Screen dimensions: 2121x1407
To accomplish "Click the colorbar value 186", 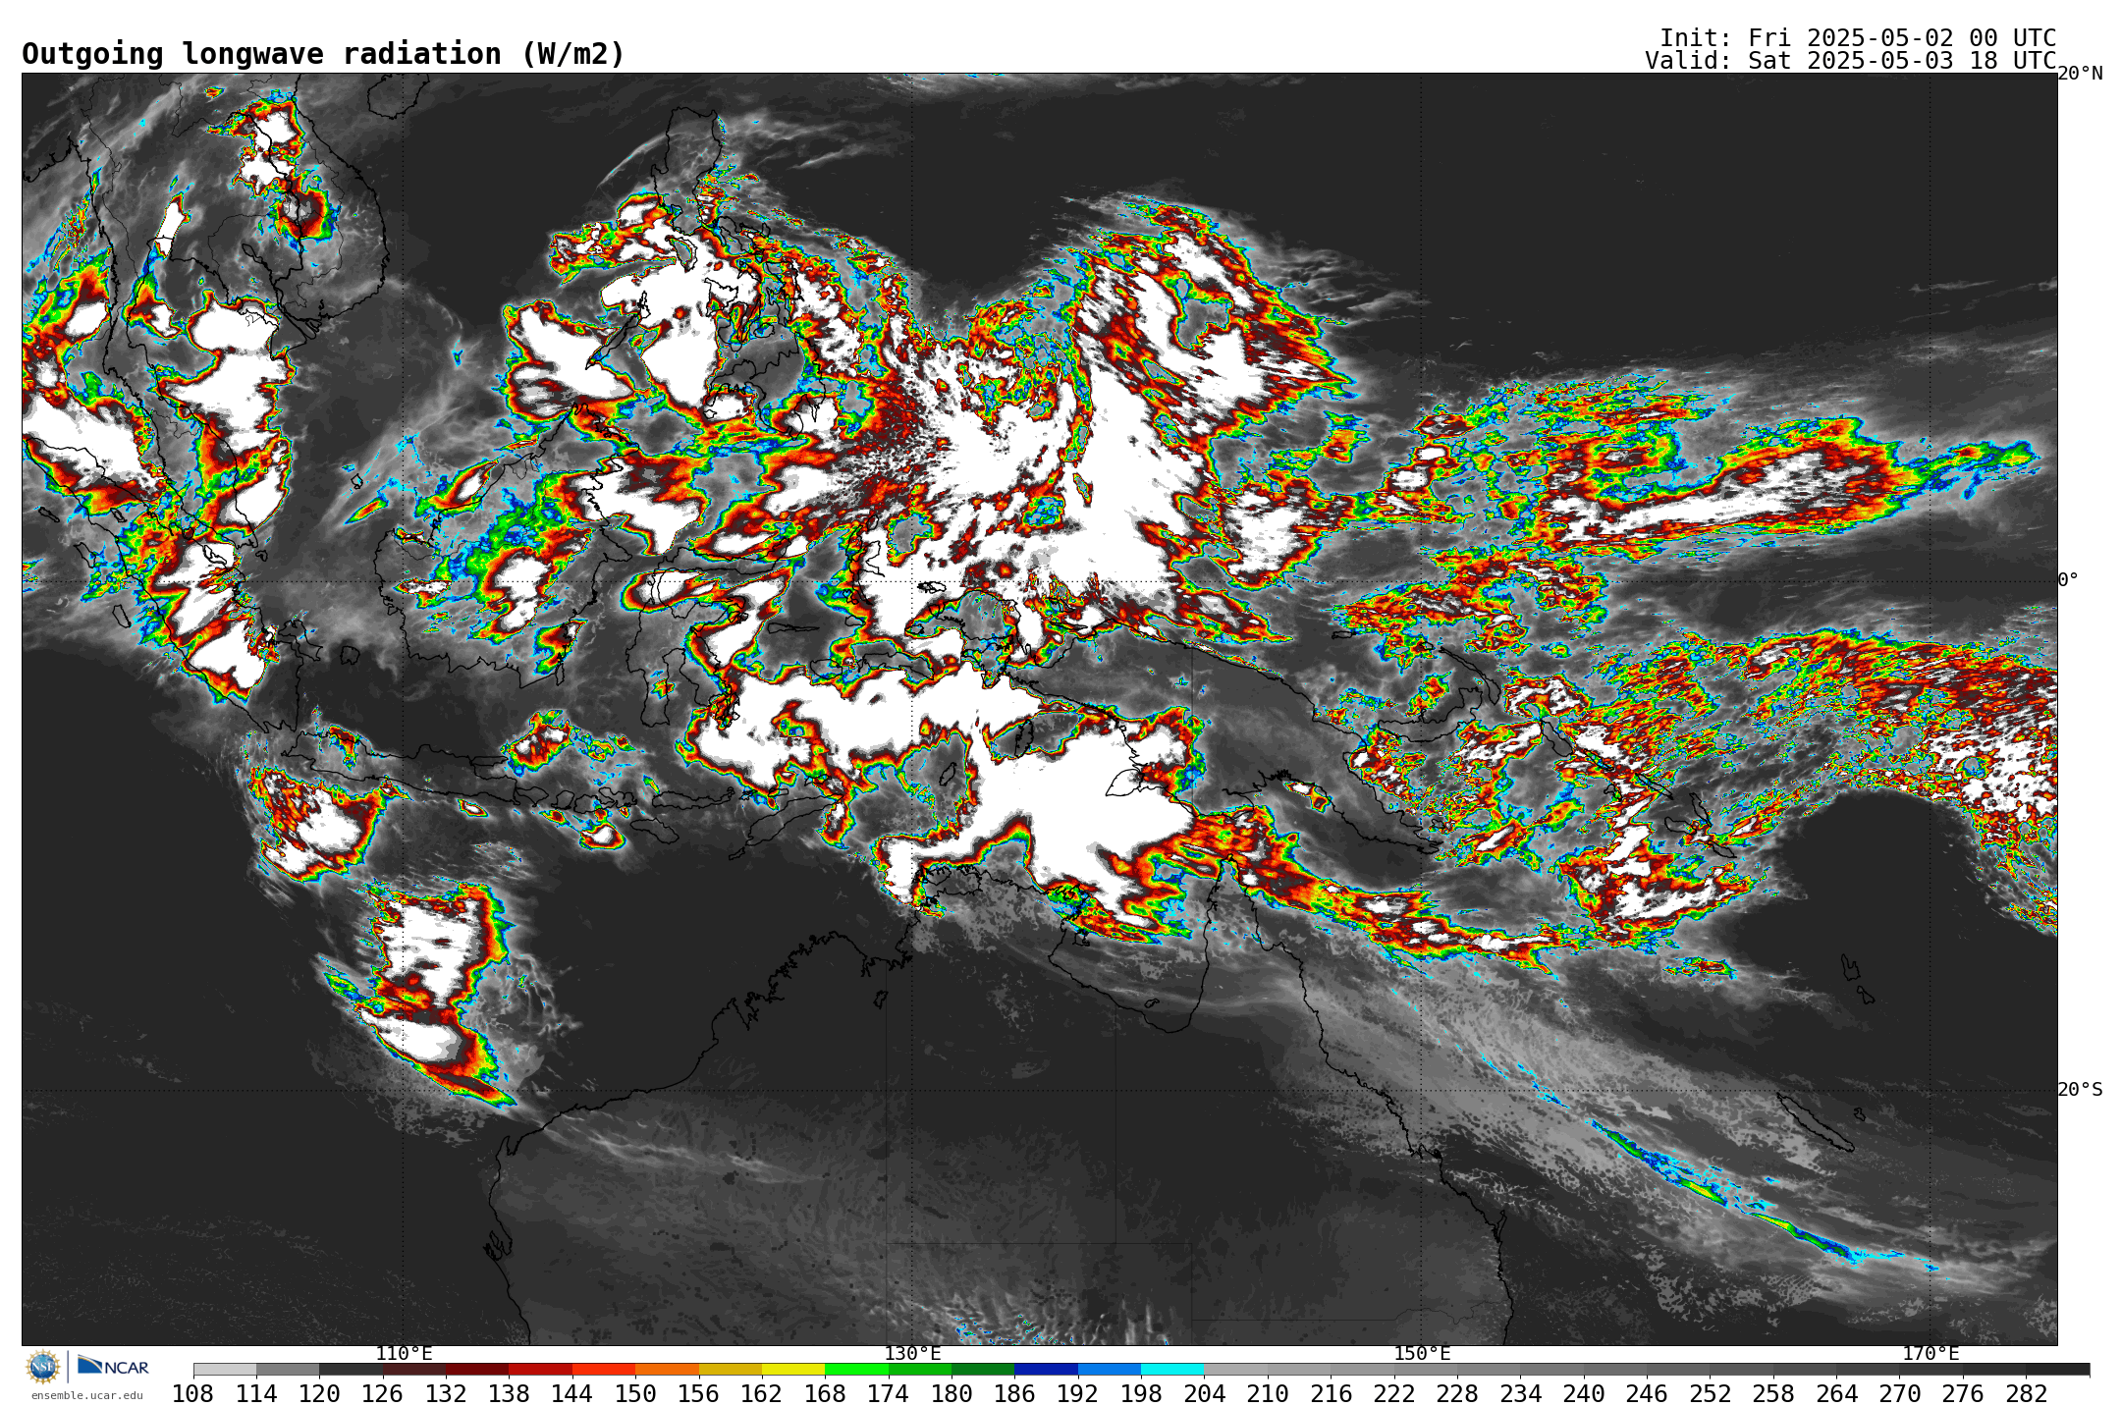I will coord(1014,1394).
